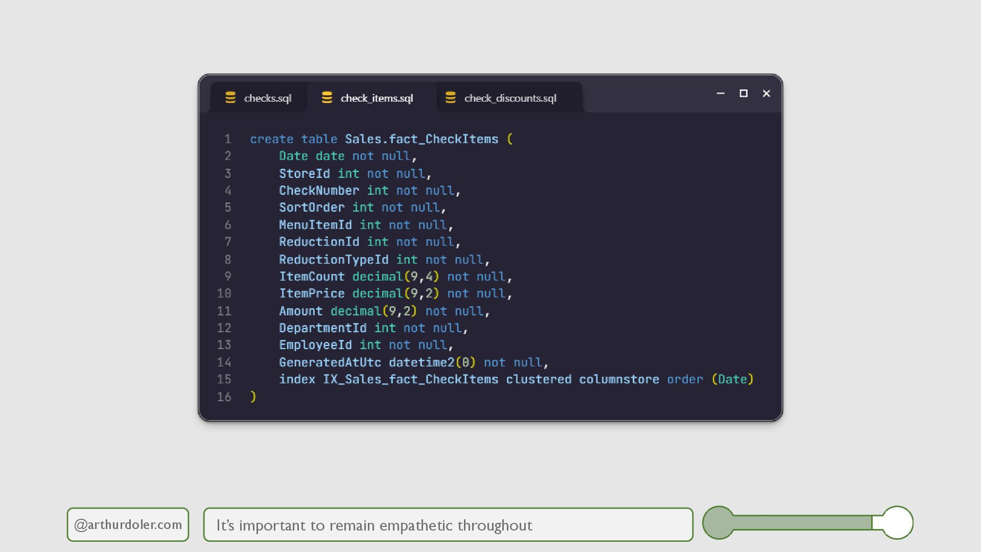The image size is (981, 552).
Task: Click the green start circle of progress bar
Action: [x=718, y=522]
